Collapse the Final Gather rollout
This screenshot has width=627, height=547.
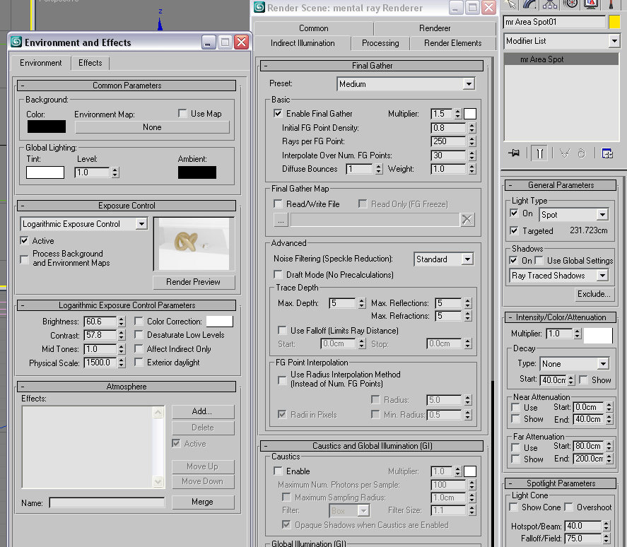coord(372,66)
